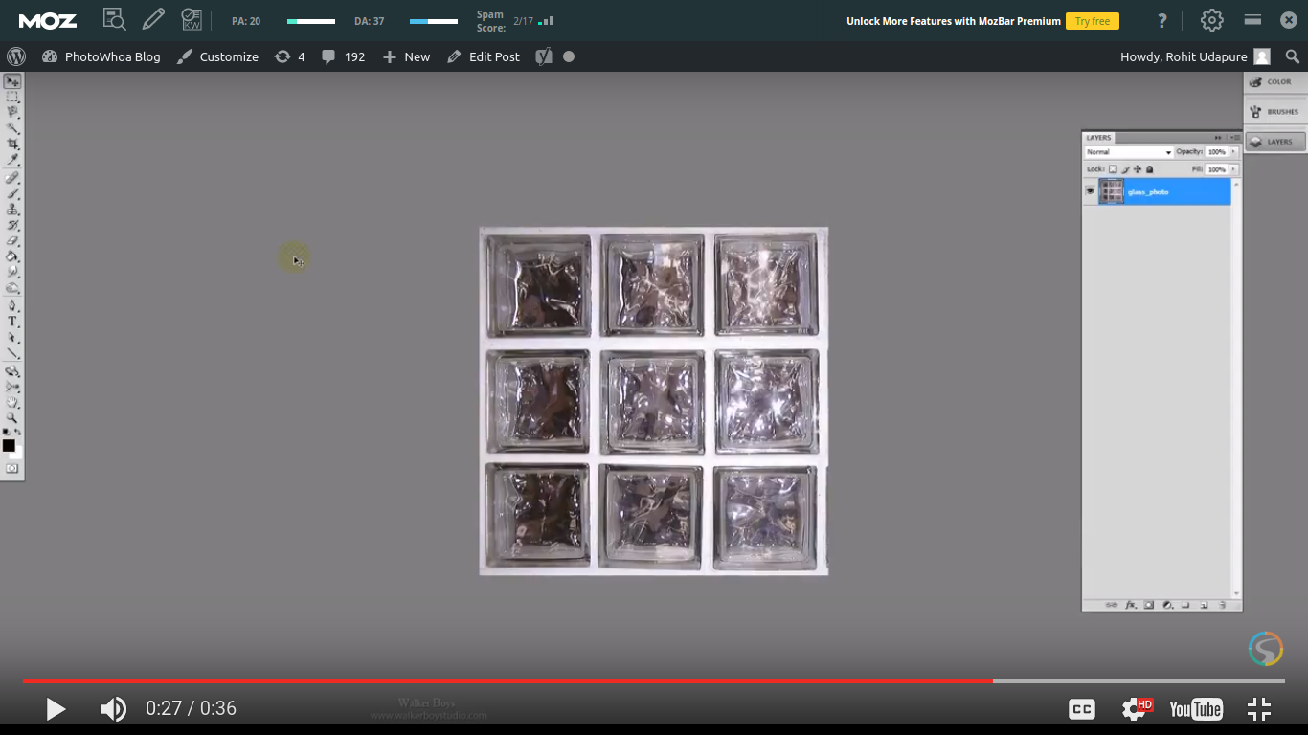This screenshot has width=1308, height=735.
Task: Open MozBar page analysis icon
Action: point(114,20)
